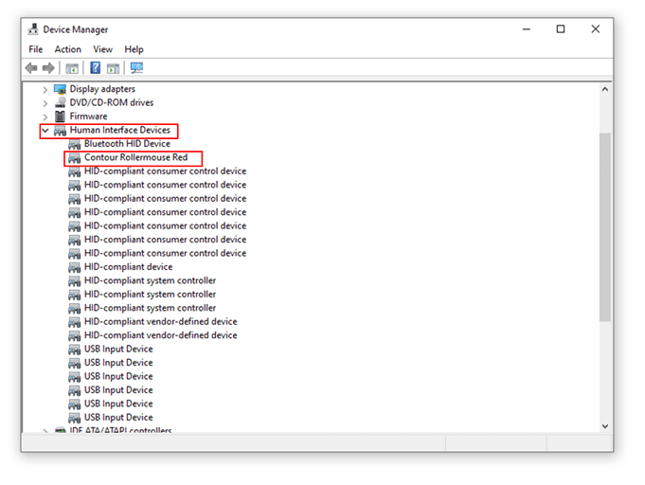Screen dimensions: 645x485
Task: Open the File menu
Action: pos(36,49)
